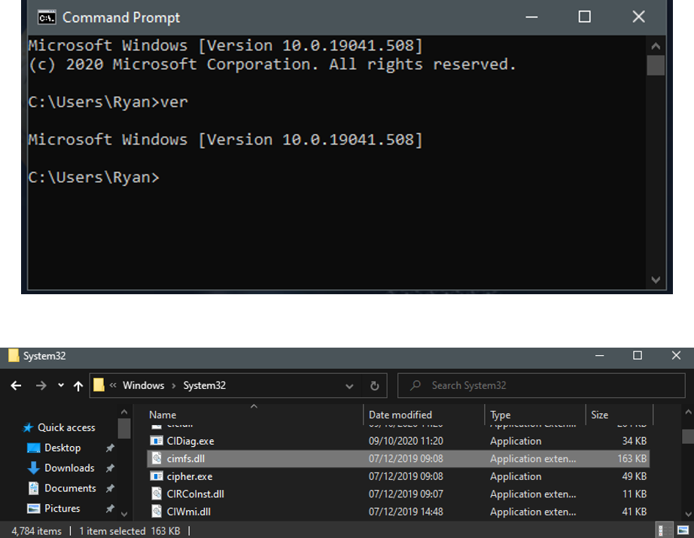Click the Documents icon in sidebar
694x538 pixels.
(34, 488)
